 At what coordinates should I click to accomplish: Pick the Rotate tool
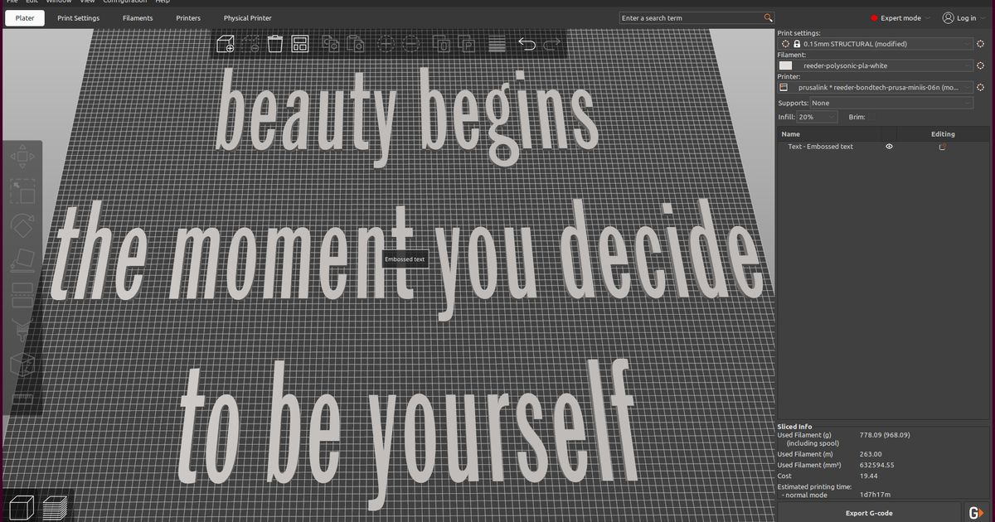tap(22, 224)
